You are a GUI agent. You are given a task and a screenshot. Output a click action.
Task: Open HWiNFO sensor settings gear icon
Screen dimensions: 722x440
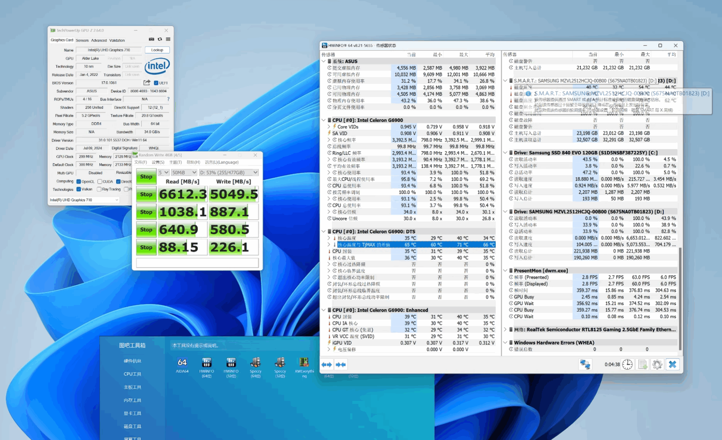click(x=657, y=364)
